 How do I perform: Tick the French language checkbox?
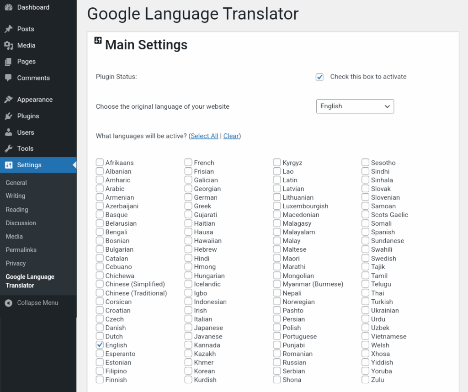pyautogui.click(x=188, y=163)
